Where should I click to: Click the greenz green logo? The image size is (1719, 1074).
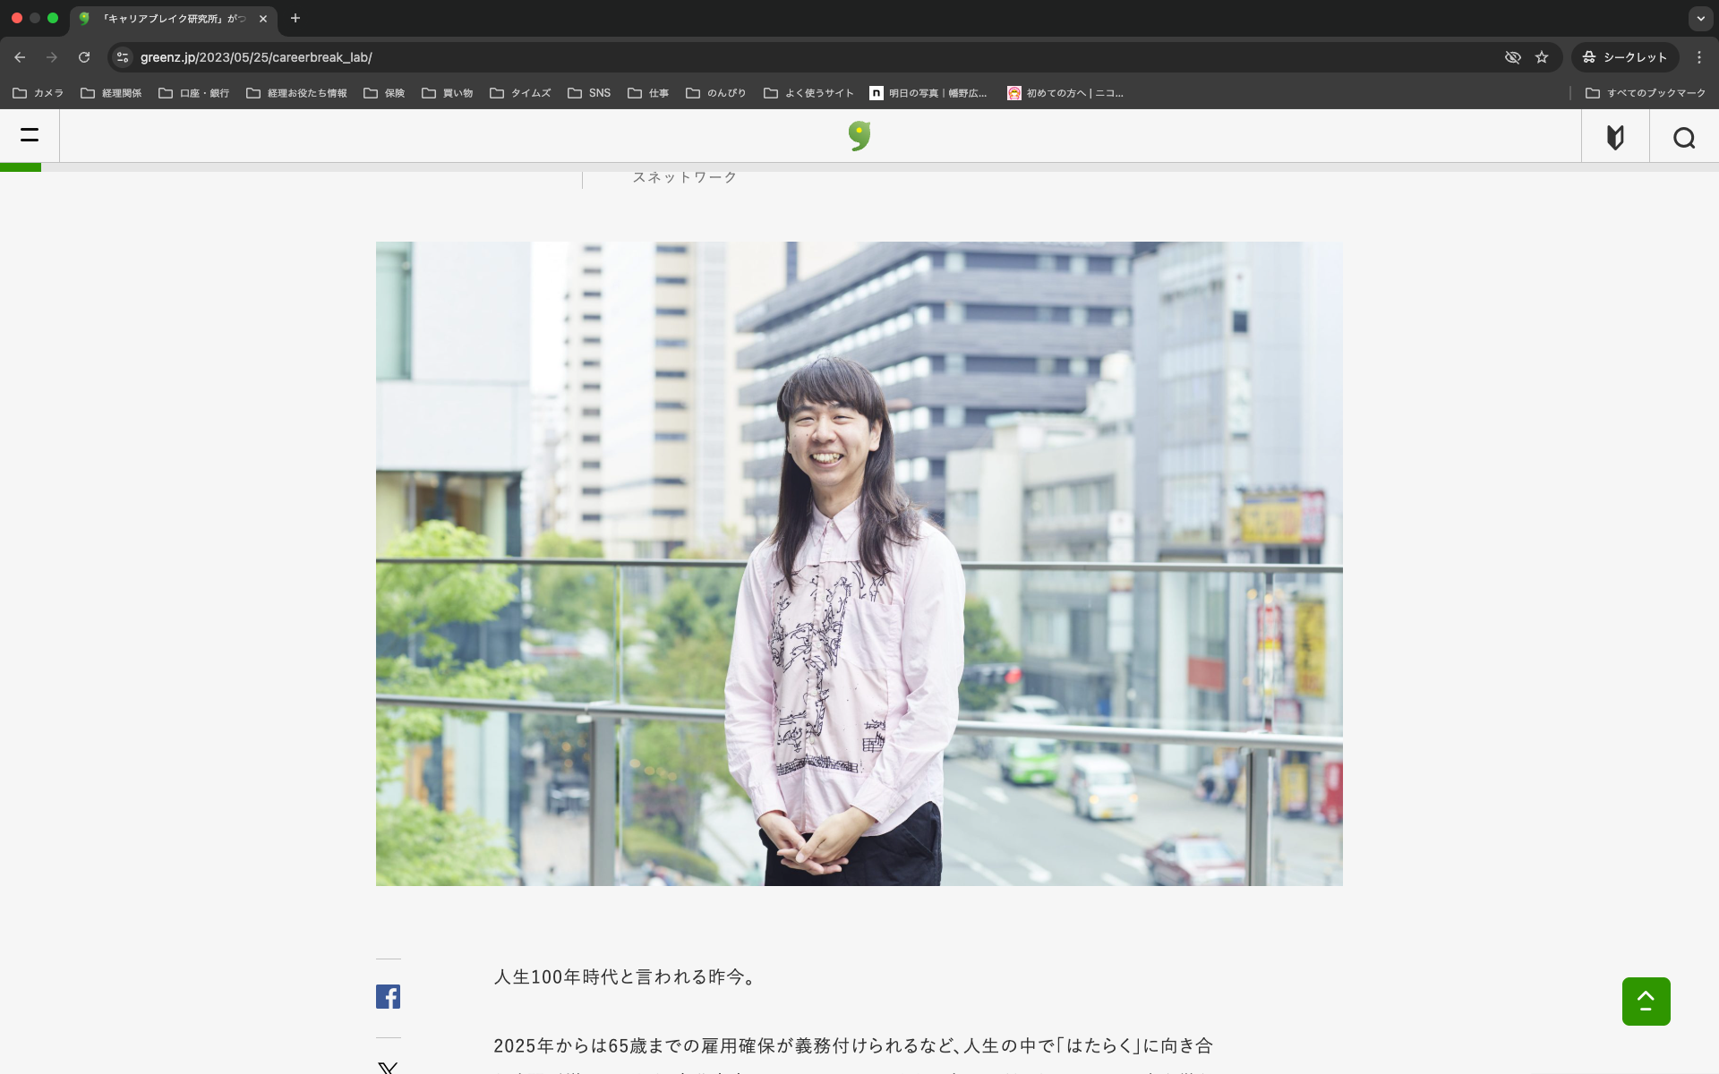point(859,136)
